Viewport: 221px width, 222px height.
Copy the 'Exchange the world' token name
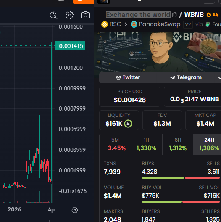(174, 15)
